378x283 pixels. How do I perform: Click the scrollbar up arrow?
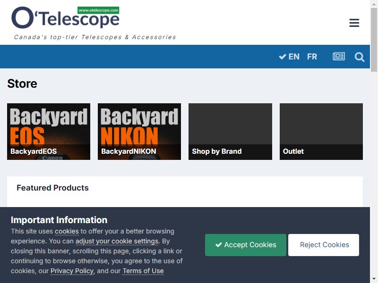(x=374, y=4)
